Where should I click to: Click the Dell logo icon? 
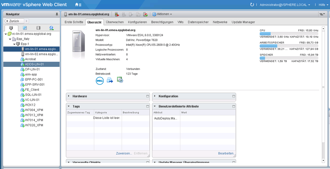pyautogui.click(x=100, y=80)
